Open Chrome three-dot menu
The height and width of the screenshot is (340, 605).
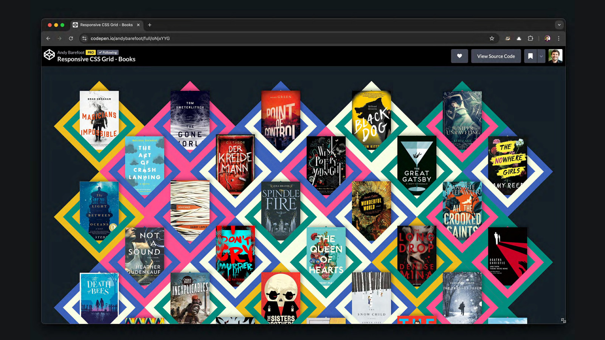558,39
